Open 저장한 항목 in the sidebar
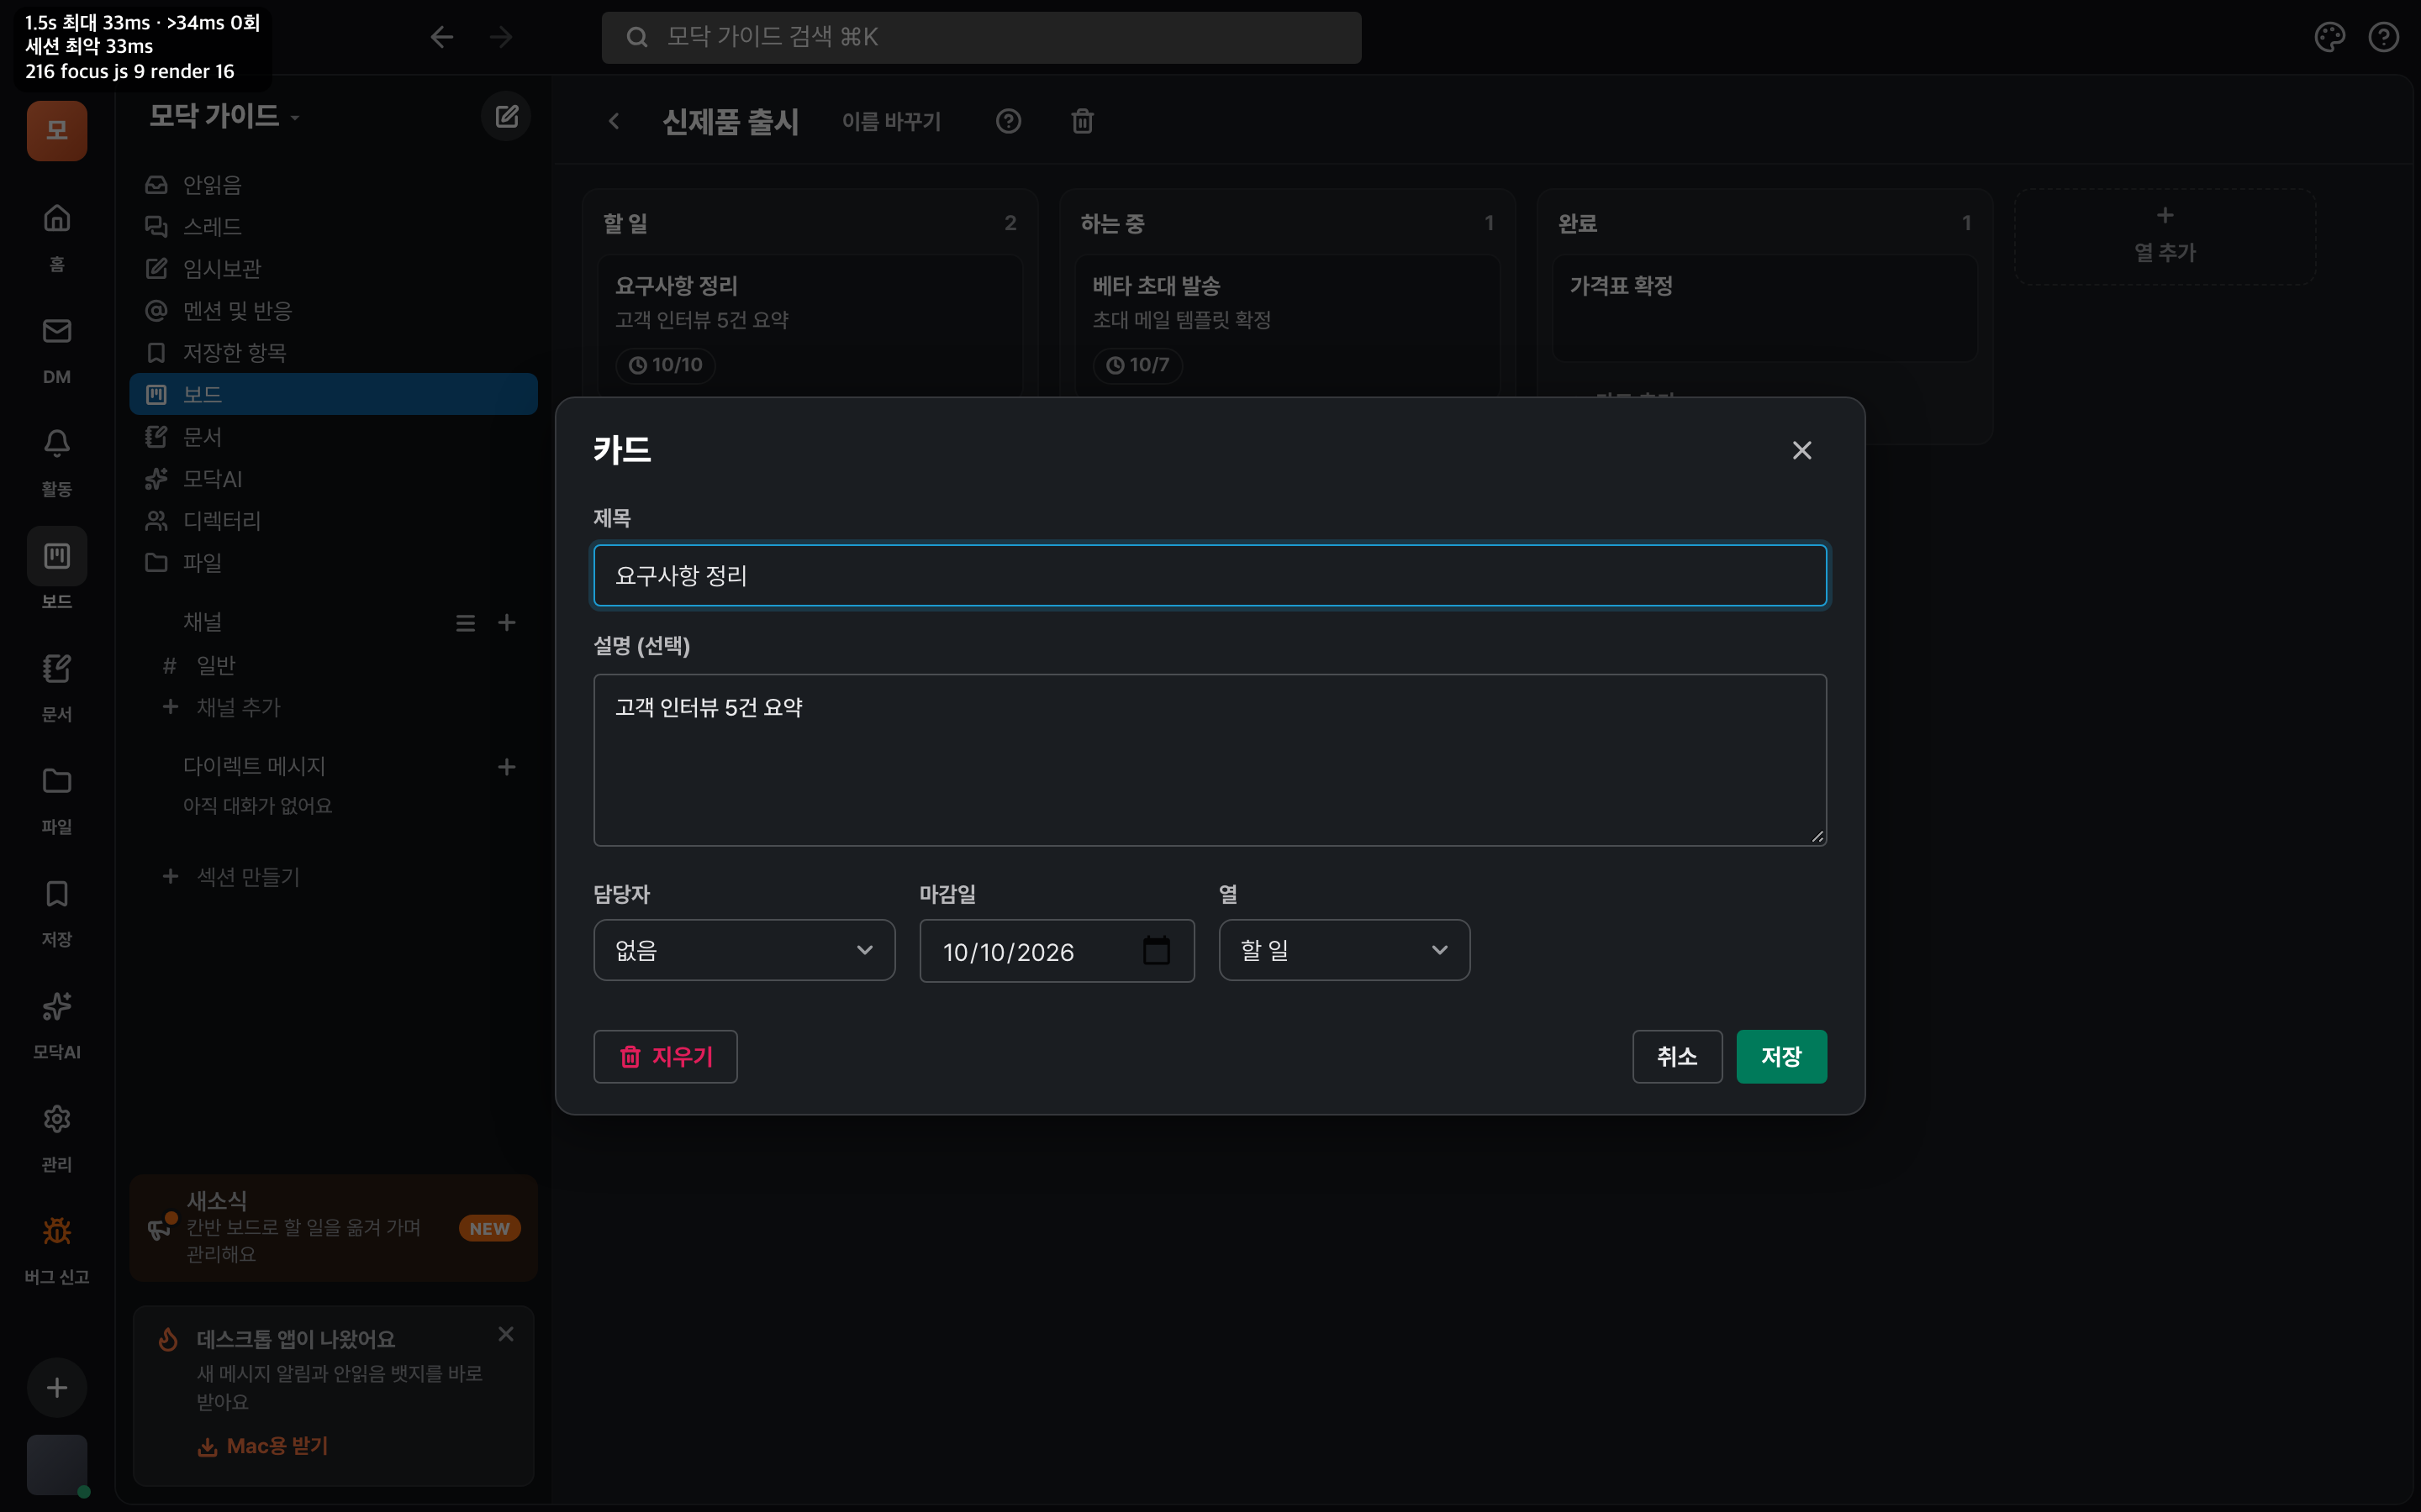2421x1512 pixels. (333, 352)
